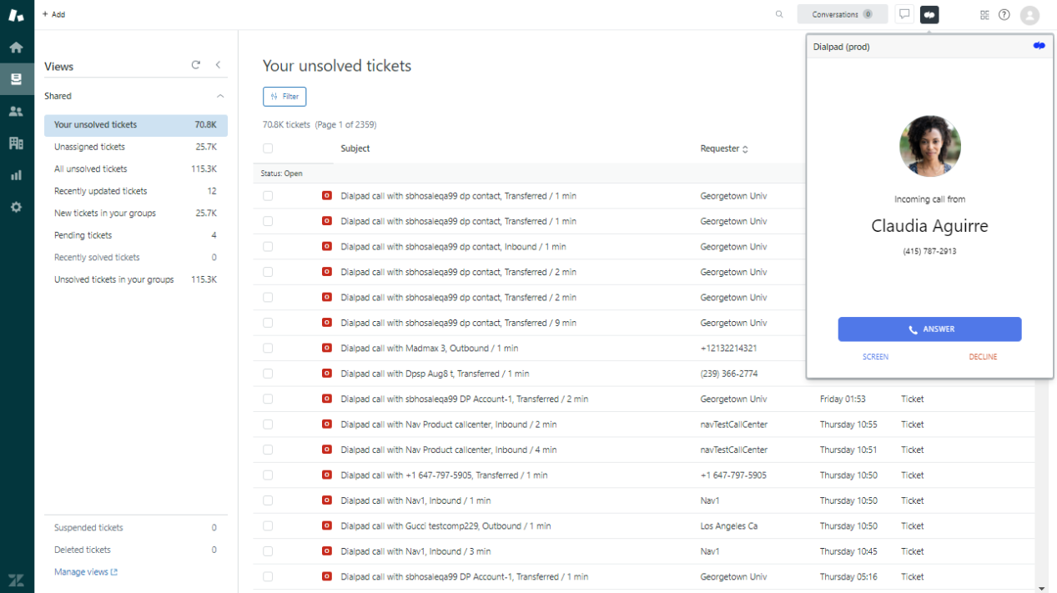Image resolution: width=1057 pixels, height=593 pixels.
Task: Click requester +12132214321
Action: (x=728, y=348)
